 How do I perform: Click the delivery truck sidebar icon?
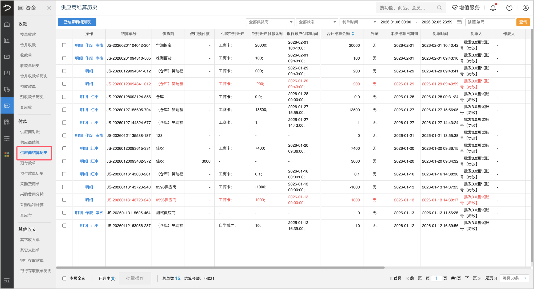pos(7,89)
